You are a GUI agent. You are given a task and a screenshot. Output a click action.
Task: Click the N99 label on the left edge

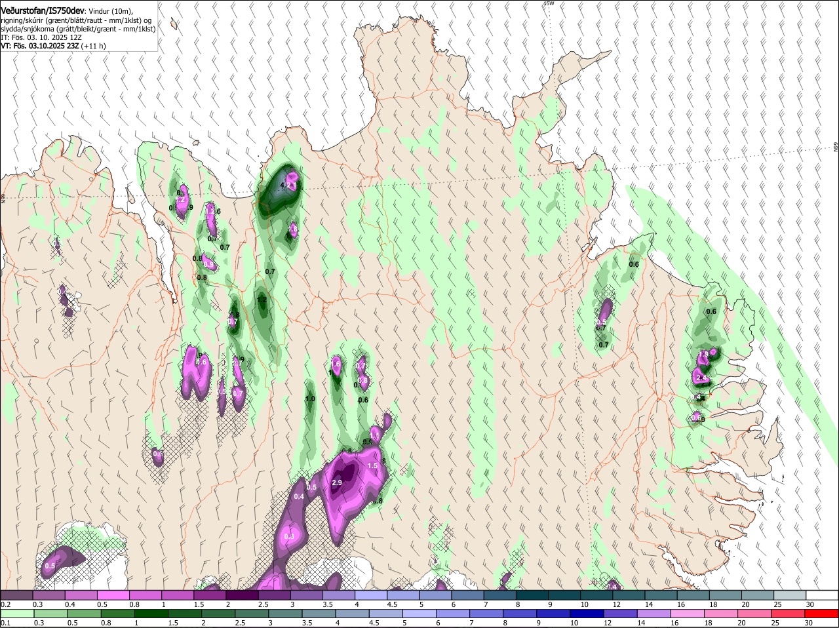3,197
